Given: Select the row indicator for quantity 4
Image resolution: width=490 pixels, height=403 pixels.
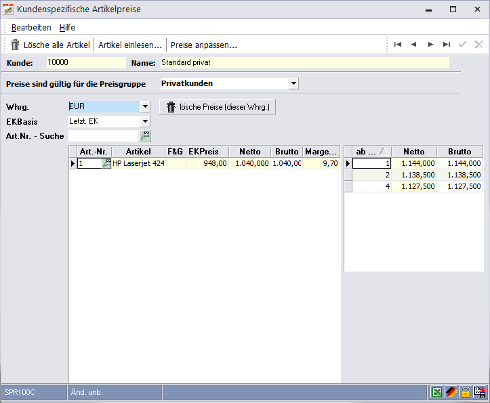Looking at the screenshot, I should pyautogui.click(x=348, y=186).
